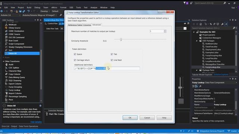Click the Percentage Sampling icon
The height and width of the screenshot is (134, 239).
click(x=6, y=96)
